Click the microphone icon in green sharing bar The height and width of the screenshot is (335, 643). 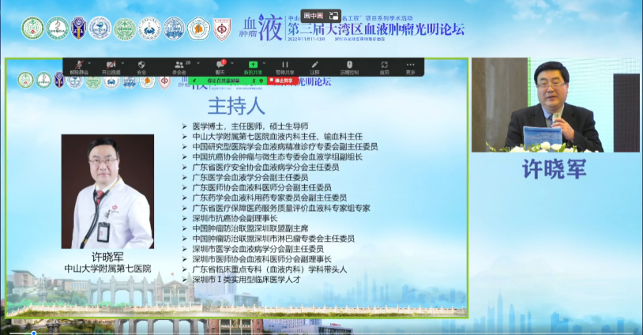click(254, 81)
